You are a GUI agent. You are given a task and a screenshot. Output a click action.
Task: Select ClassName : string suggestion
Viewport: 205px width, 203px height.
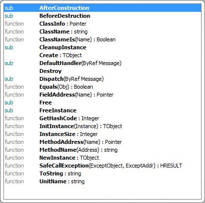point(102,32)
